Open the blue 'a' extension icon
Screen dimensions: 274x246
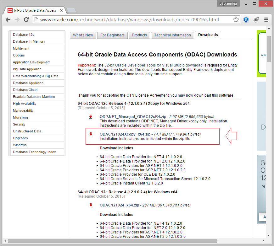tap(246, 20)
